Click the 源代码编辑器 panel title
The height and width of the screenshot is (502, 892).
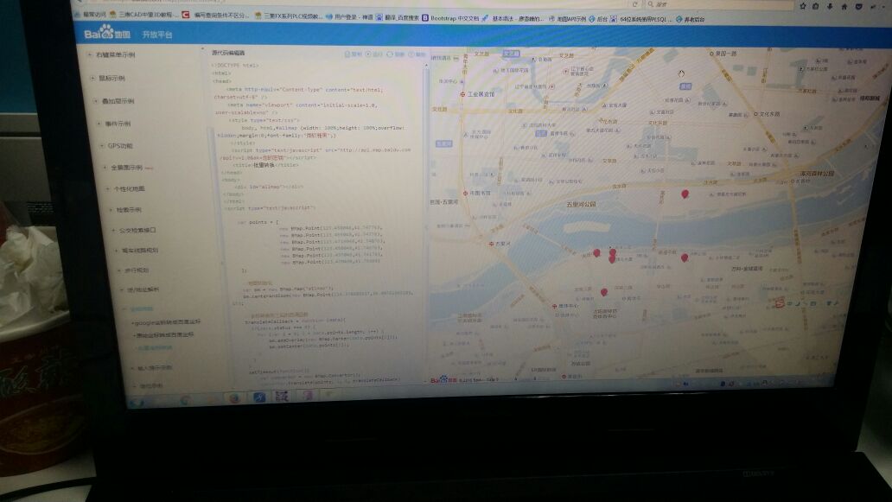pyautogui.click(x=228, y=53)
